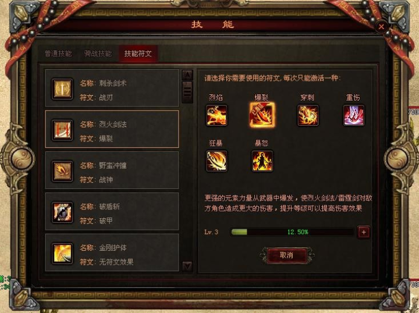This screenshot has height=313, width=419.
Task: Pick the 重伤 rune icon
Action: (354, 115)
